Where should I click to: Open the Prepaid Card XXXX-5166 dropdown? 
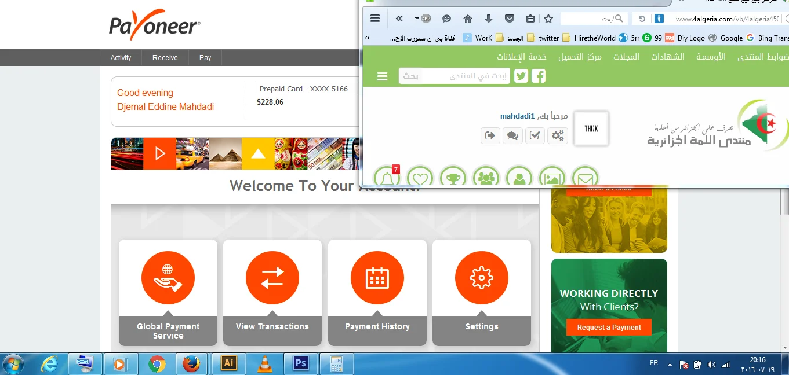click(307, 89)
